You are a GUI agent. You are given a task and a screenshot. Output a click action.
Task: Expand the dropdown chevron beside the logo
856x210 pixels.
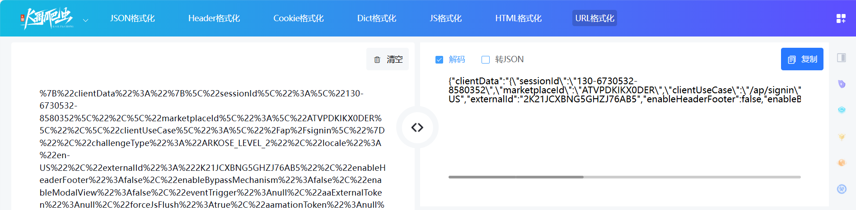coord(85,20)
